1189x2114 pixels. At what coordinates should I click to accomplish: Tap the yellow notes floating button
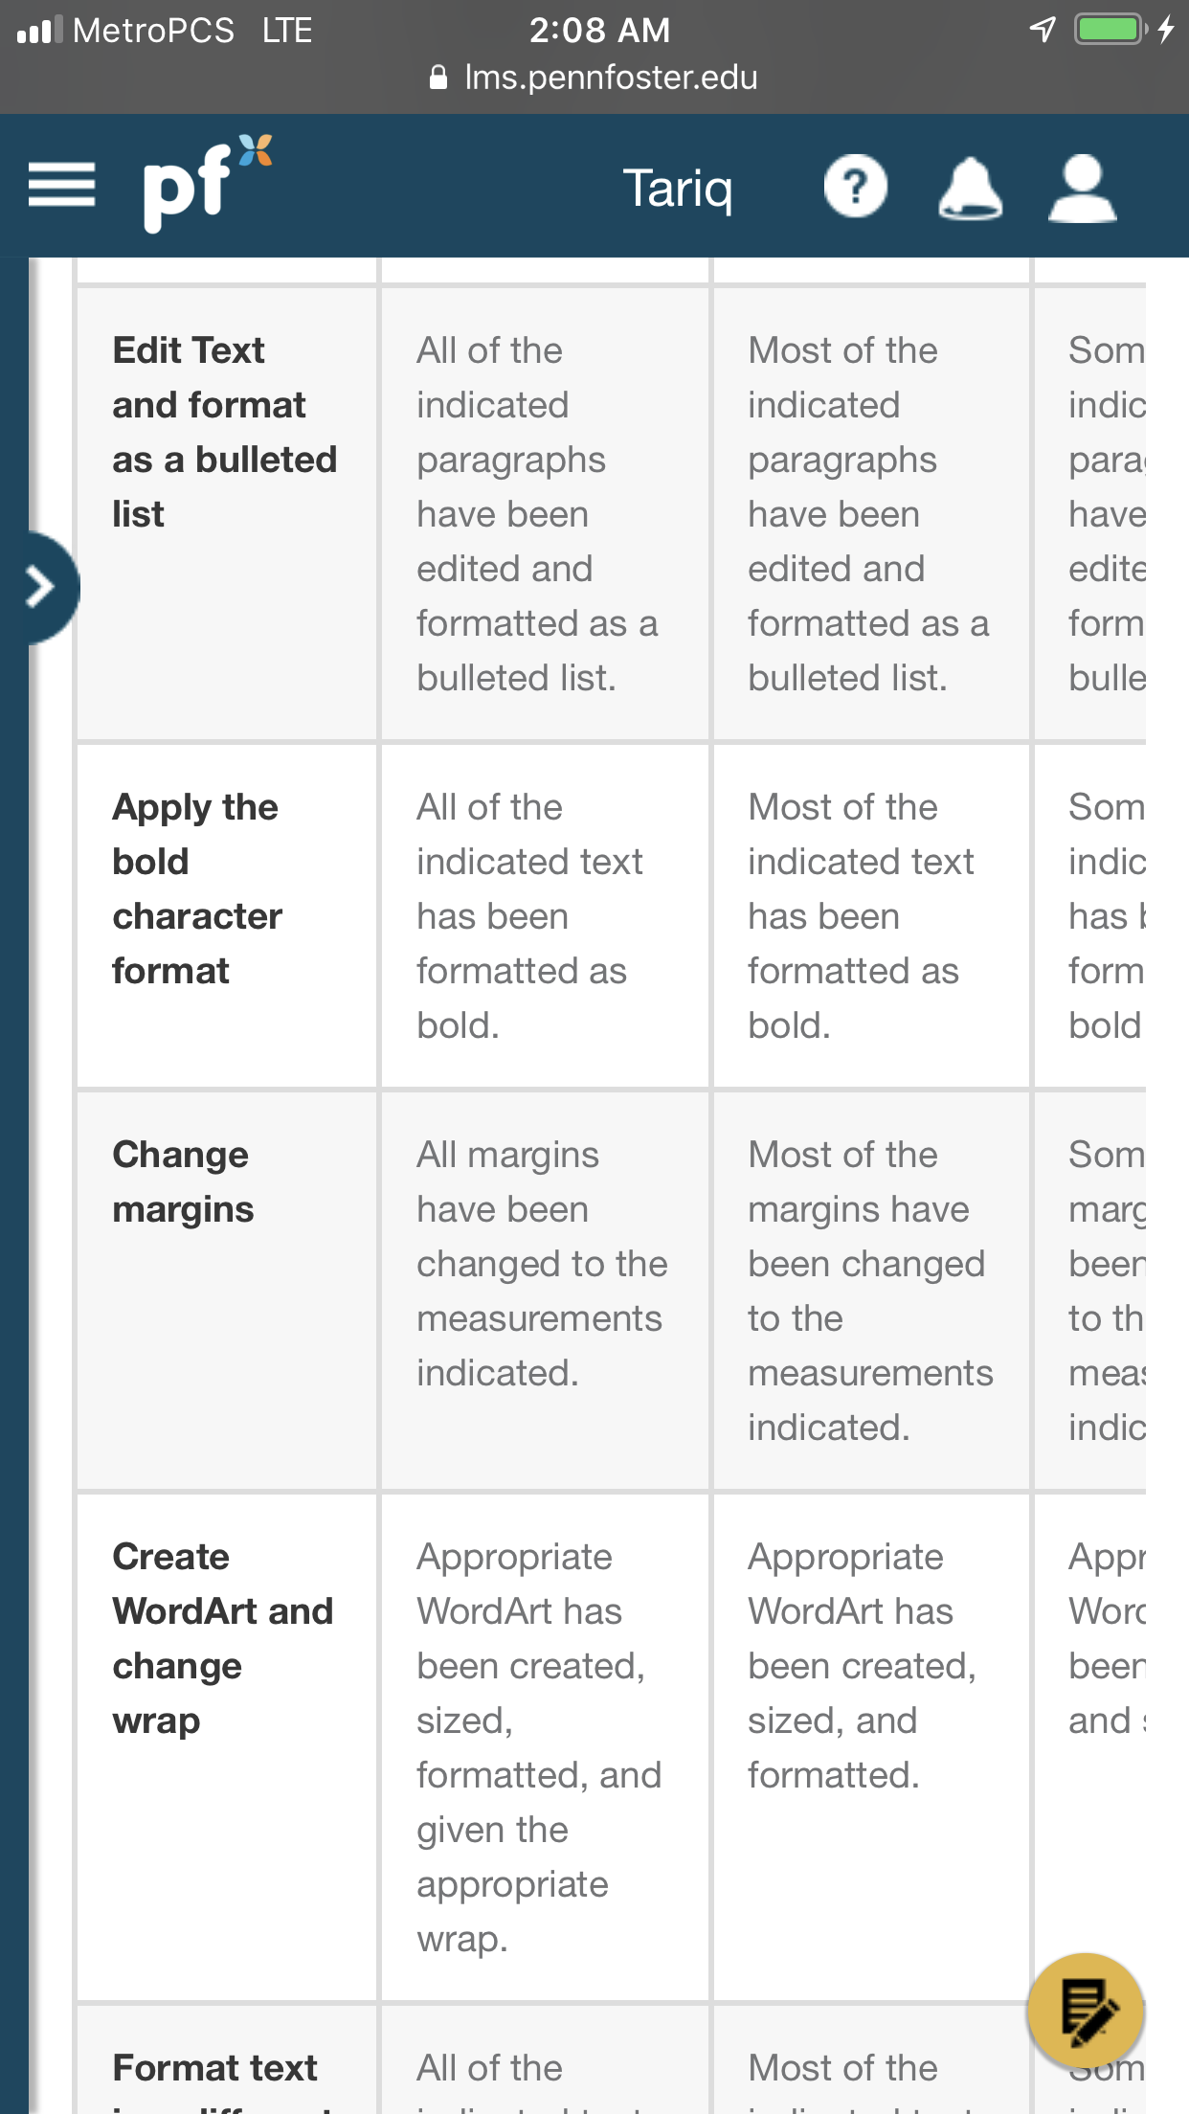pos(1086,2012)
